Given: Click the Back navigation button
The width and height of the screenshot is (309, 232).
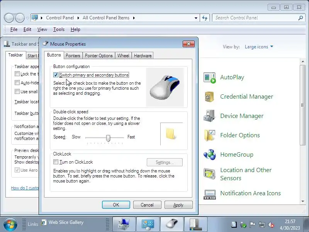Looking at the screenshot, I should pyautogui.click(x=8, y=18).
